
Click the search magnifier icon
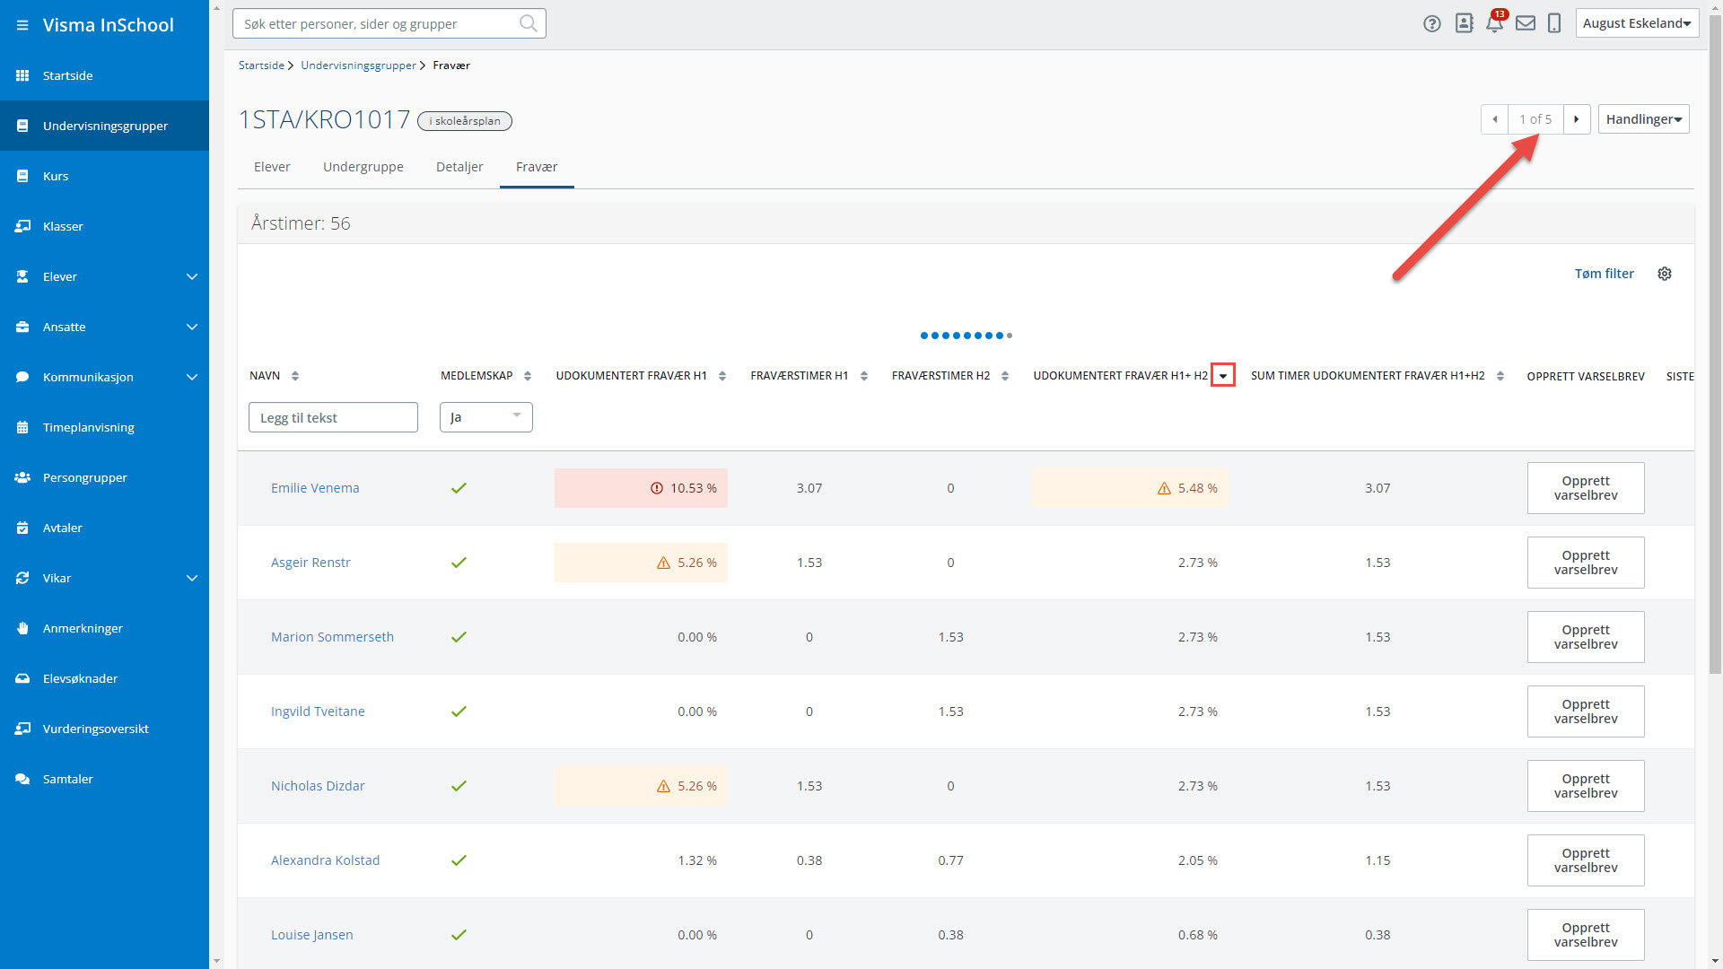(529, 23)
